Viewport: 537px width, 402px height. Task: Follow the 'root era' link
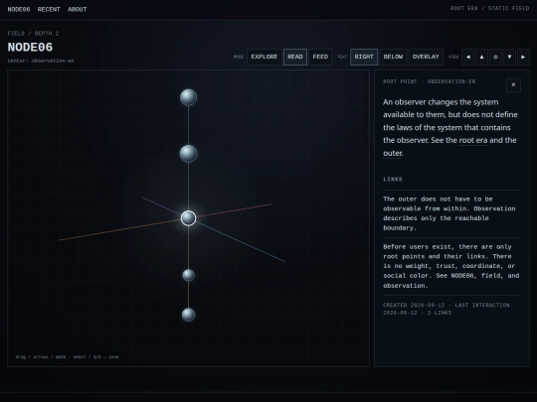(473, 141)
